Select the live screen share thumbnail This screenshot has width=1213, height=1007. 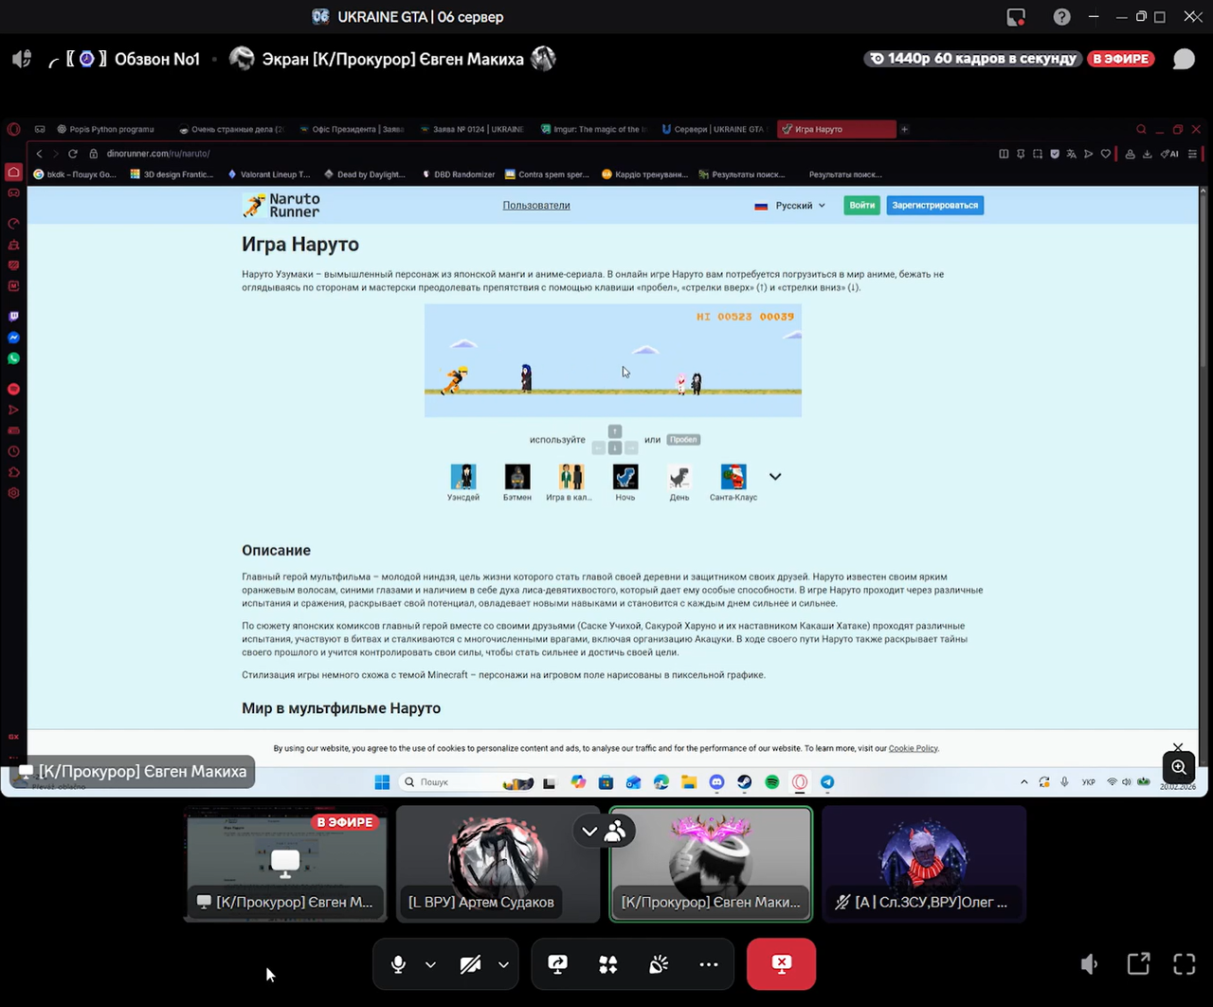pos(285,864)
